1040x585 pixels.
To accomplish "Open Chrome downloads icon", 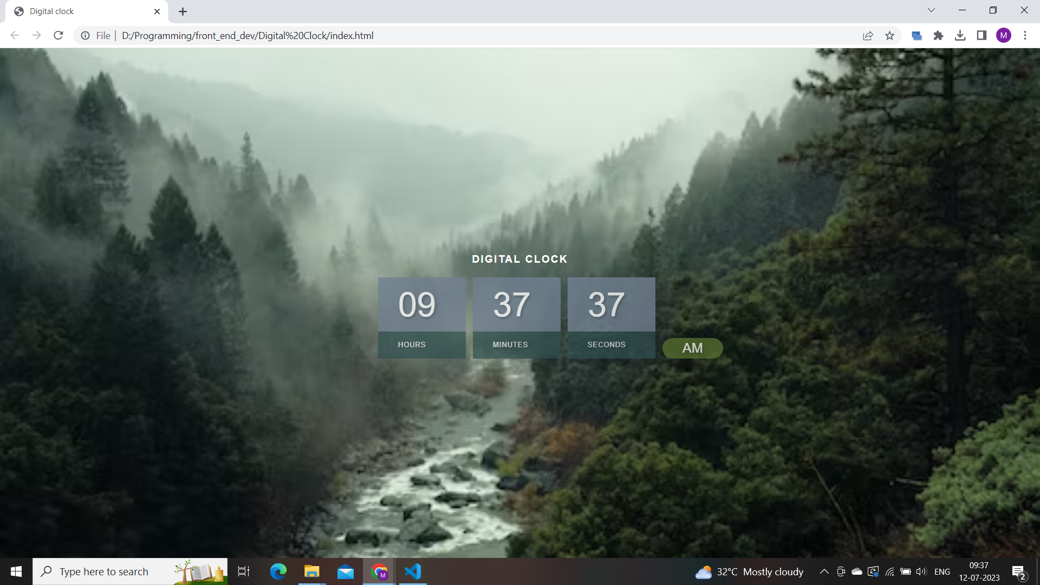I will (960, 36).
